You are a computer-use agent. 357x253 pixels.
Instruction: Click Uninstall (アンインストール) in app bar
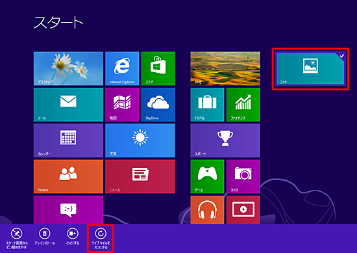click(x=45, y=237)
